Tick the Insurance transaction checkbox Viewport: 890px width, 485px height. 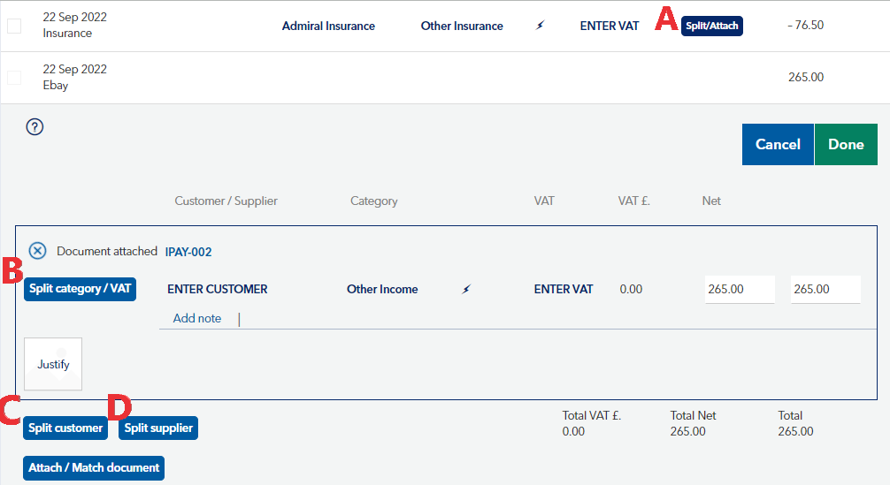coord(14,26)
